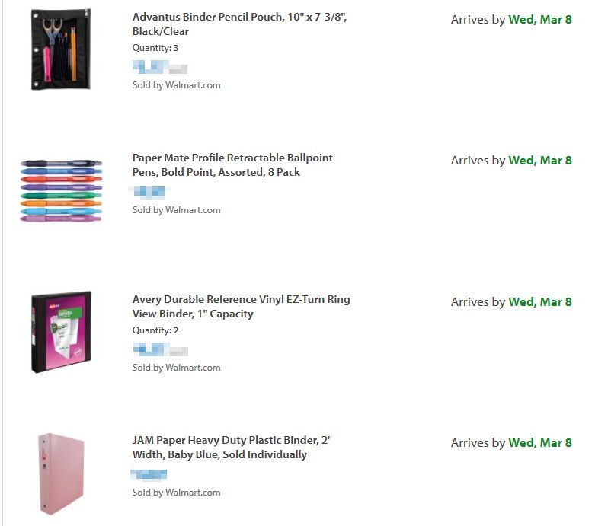Click 'Sold by Walmart.com' under Paper Mate pens

tap(176, 210)
